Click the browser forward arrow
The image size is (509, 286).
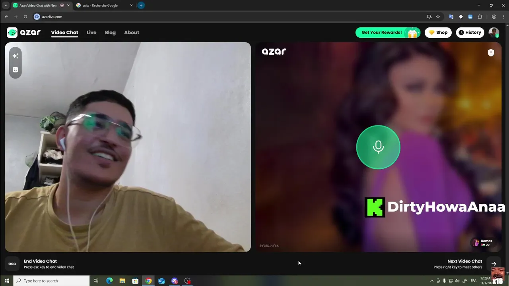(x=16, y=17)
